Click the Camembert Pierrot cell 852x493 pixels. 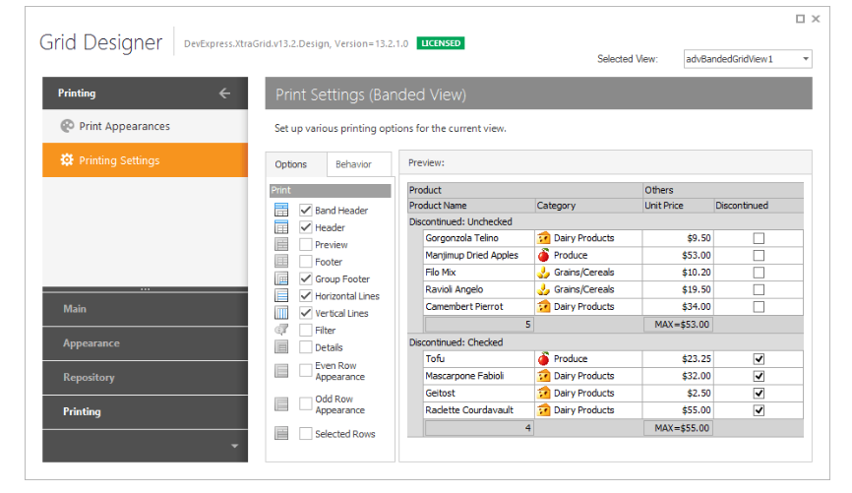point(479,307)
